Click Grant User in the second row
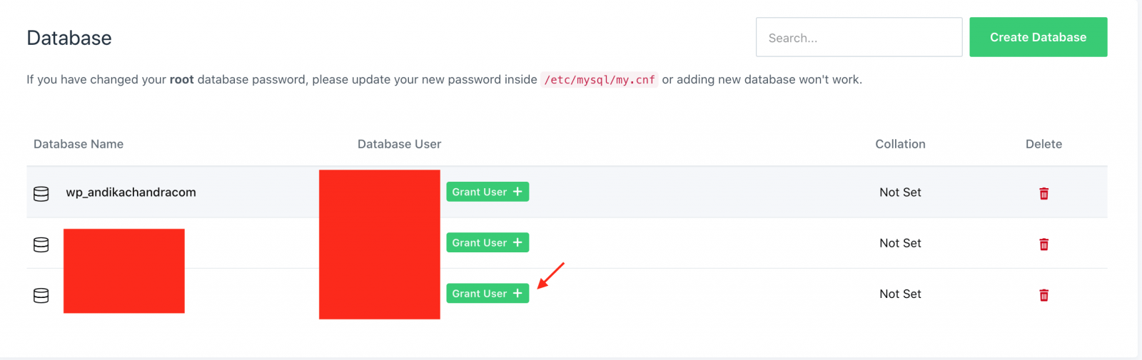The width and height of the screenshot is (1142, 360). coord(487,242)
